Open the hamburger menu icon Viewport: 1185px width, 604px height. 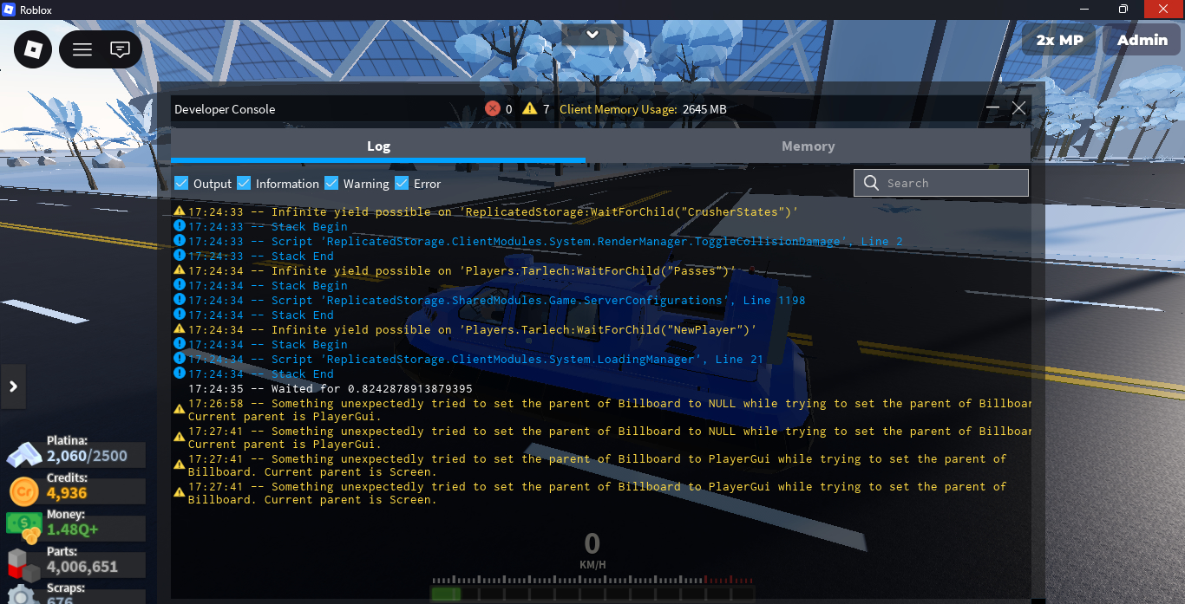point(82,49)
